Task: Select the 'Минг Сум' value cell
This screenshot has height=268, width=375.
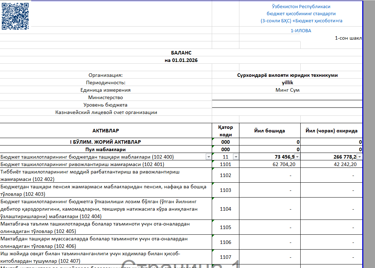Action: (287, 90)
